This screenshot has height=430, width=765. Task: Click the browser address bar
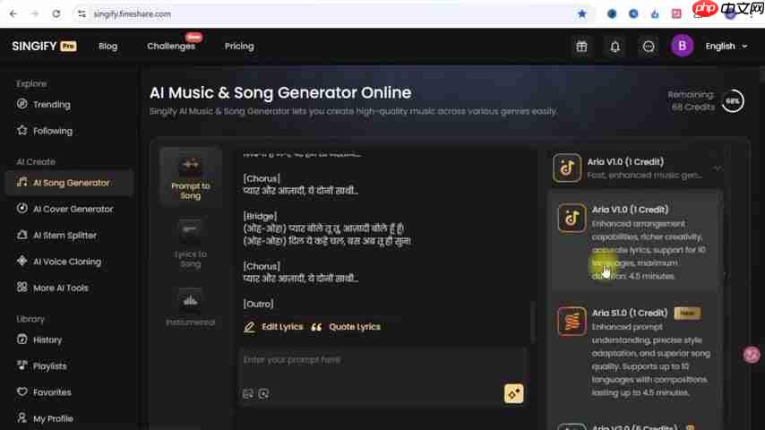(331, 14)
